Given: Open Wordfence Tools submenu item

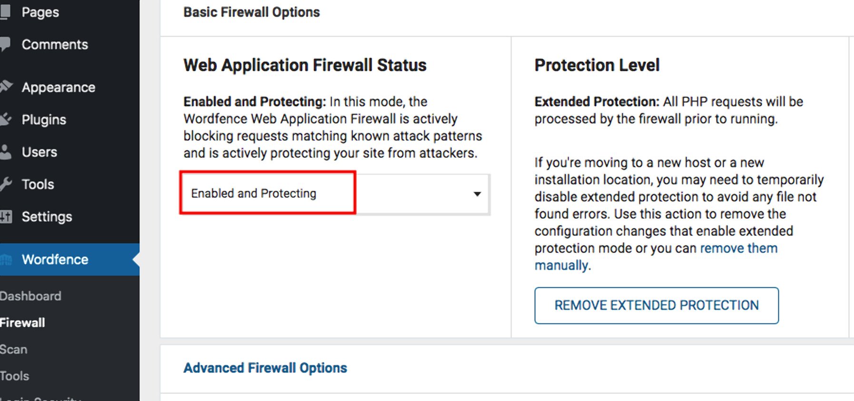Looking at the screenshot, I should [x=15, y=376].
